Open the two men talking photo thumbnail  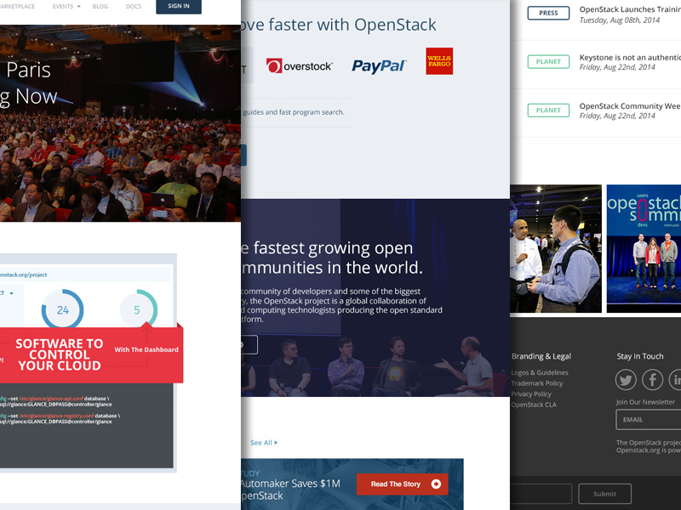pyautogui.click(x=556, y=248)
